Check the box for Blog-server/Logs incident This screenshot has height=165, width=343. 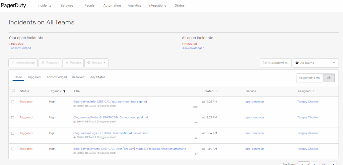point(13,133)
